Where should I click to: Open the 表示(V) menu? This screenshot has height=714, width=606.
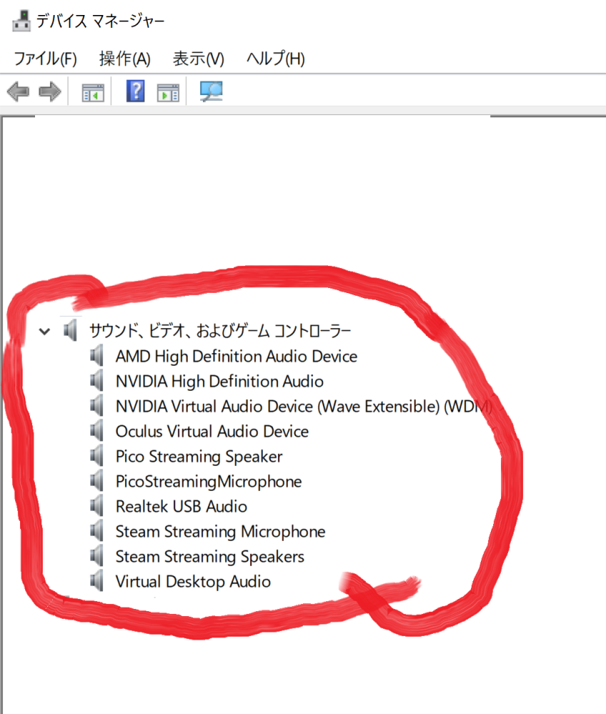click(x=199, y=59)
